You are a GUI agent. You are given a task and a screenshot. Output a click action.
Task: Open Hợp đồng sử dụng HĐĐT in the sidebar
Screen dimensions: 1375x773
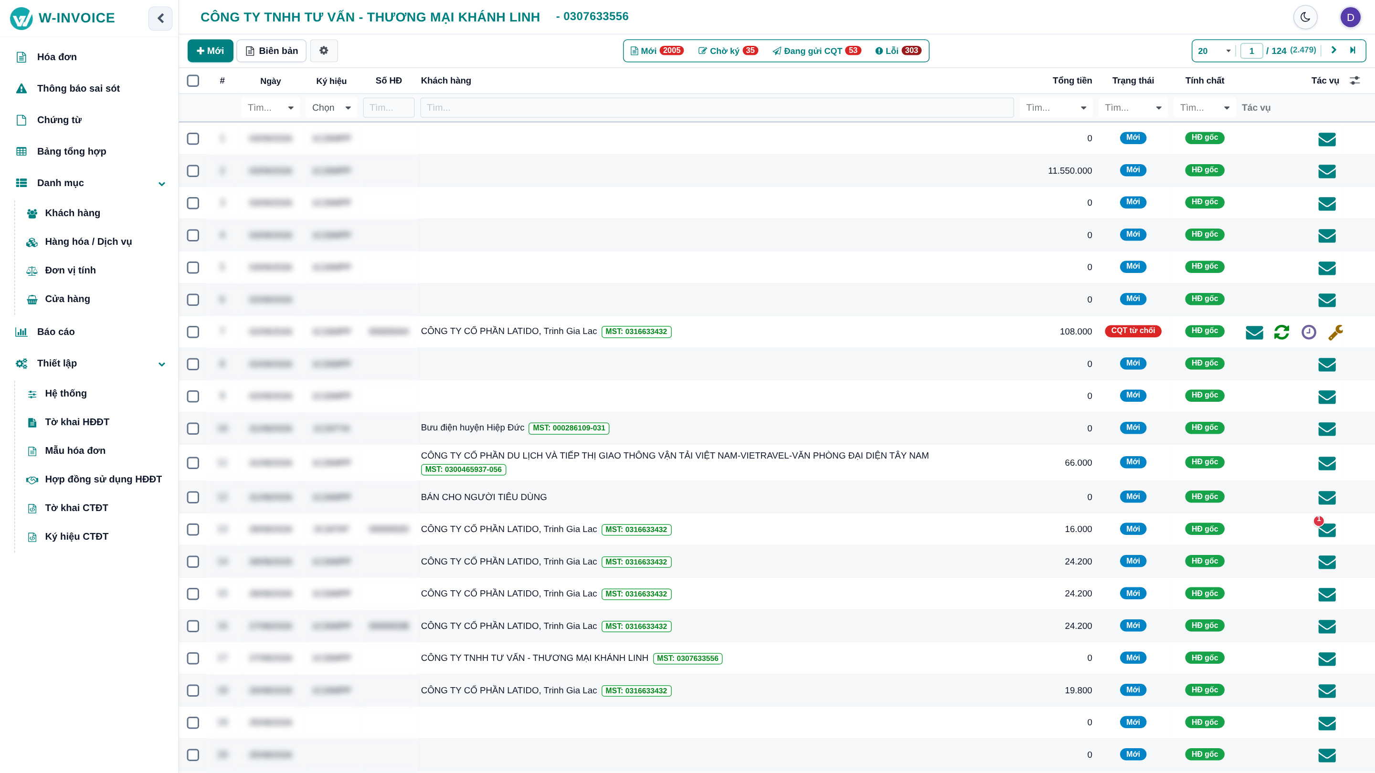95,480
